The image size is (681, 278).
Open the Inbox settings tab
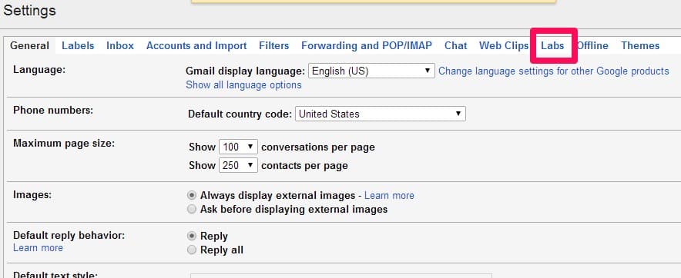120,45
